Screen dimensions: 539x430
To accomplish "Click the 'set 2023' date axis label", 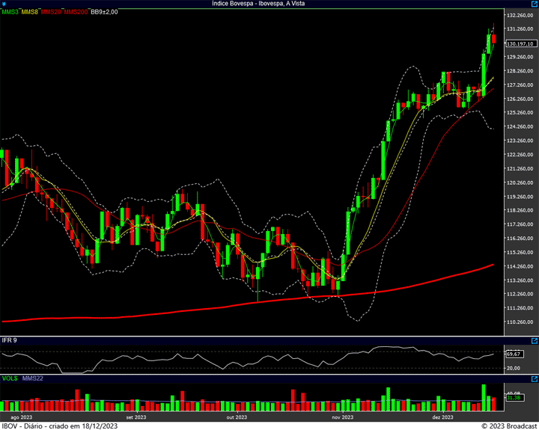I will tap(136, 417).
